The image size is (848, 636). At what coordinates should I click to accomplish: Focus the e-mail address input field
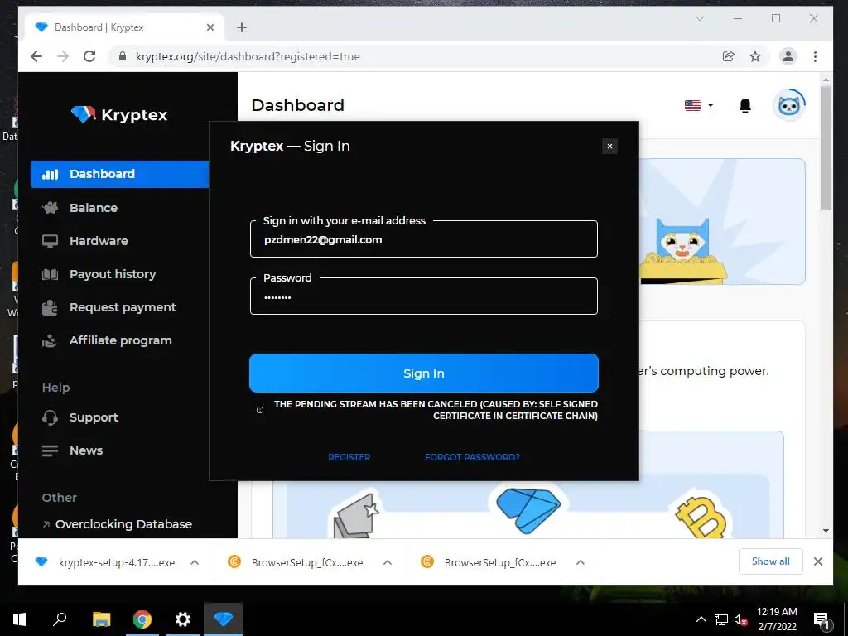423,239
